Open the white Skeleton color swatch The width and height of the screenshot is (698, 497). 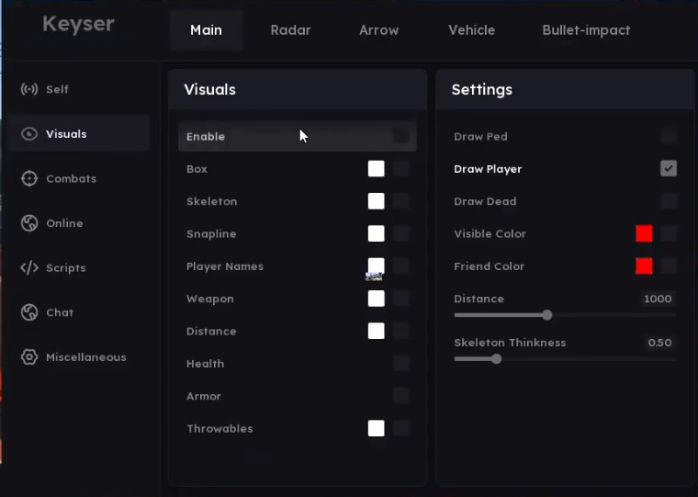376,201
